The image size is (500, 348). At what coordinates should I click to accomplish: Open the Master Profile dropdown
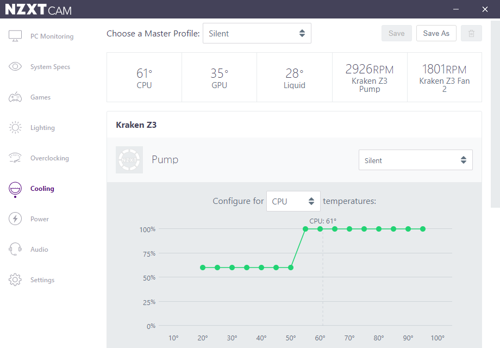point(257,33)
